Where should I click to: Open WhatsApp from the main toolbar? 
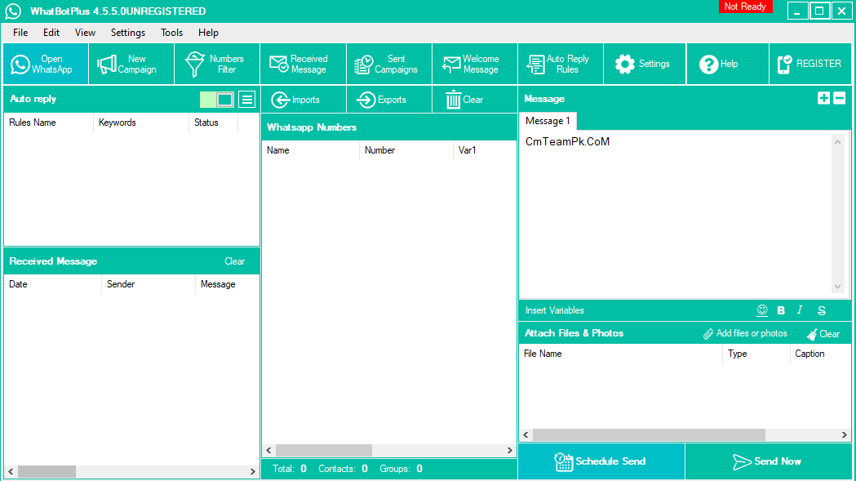coord(46,64)
